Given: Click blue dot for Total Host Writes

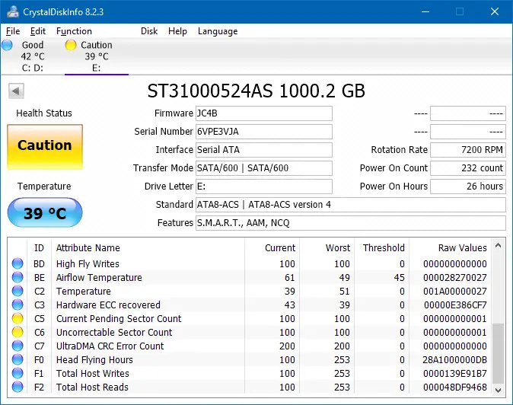Looking at the screenshot, I should click(18, 373).
